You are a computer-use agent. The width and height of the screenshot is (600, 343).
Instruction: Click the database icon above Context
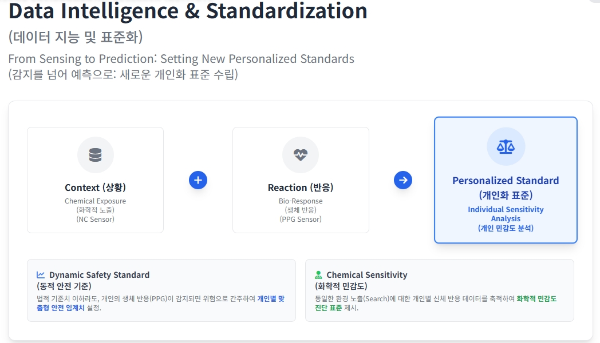[95, 155]
